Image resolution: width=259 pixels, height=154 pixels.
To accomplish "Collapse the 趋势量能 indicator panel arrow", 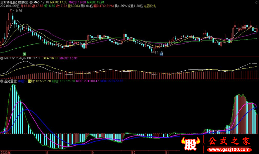I will [x=2, y=81].
